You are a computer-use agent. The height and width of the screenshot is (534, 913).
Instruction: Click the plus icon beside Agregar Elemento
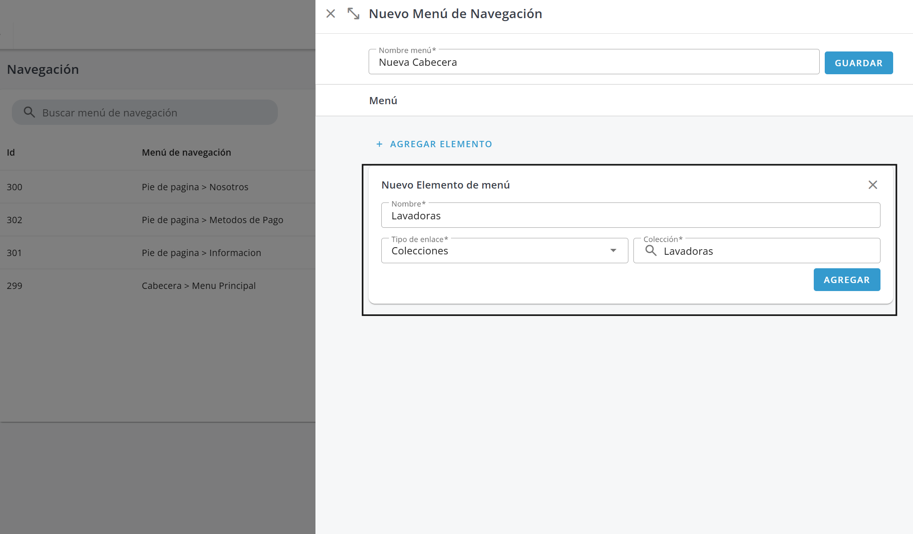pos(379,144)
